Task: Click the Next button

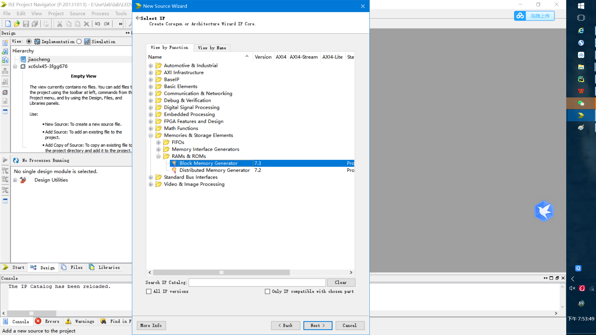Action: (x=318, y=325)
